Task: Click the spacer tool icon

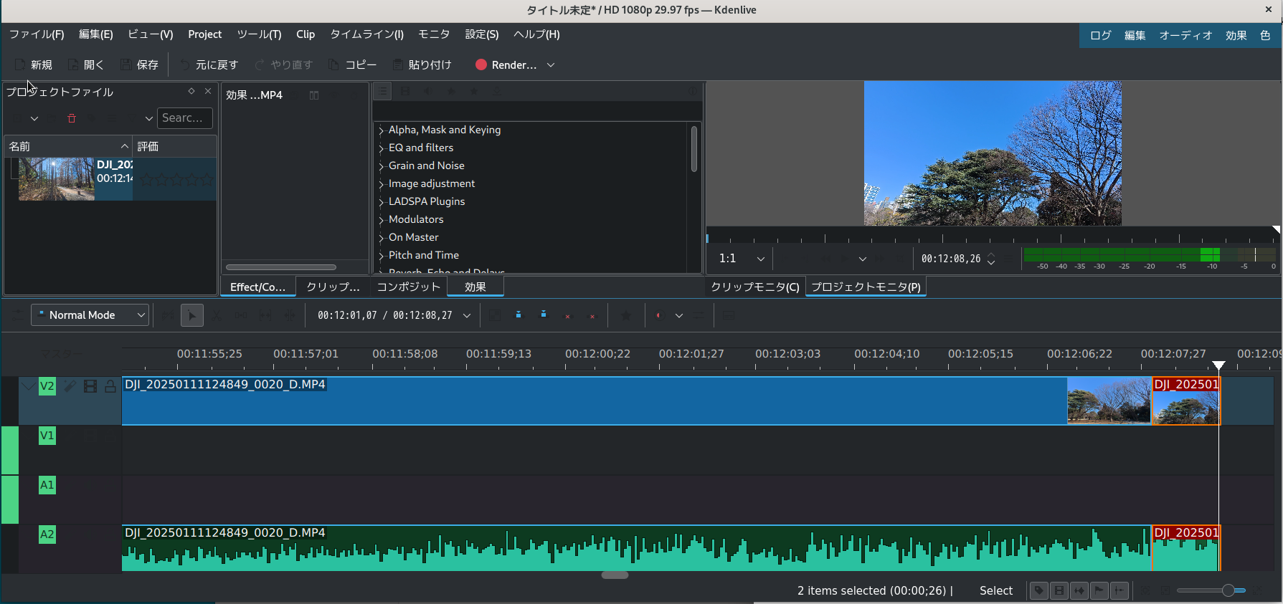Action: click(240, 315)
